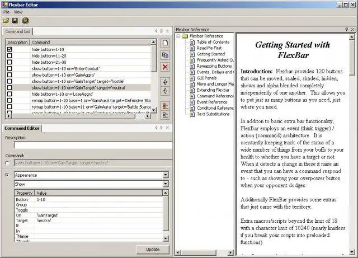Screen dimensions: 358x258
Task: Click property grid scroll up arrow
Action: [x=166, y=193]
